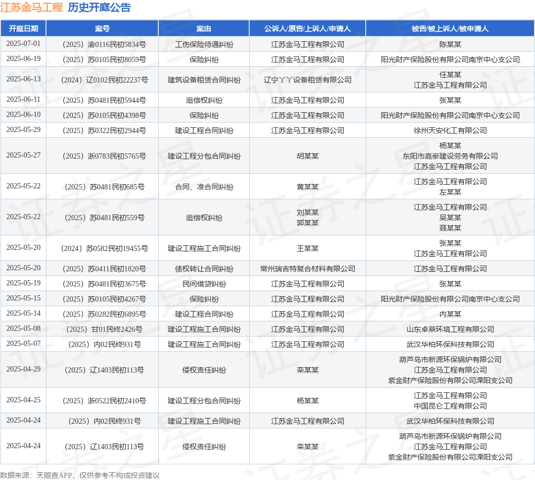Click plaintiff 王某某
This screenshot has height=480, width=535.
pos(307,248)
